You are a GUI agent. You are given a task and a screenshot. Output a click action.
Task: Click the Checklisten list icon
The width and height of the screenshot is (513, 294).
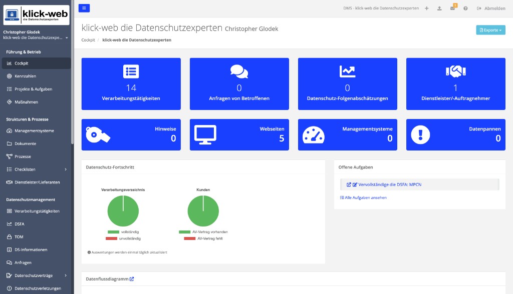pyautogui.click(x=9, y=169)
